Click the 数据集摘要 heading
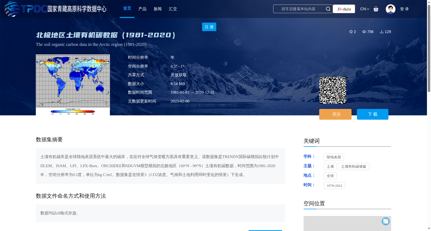Screen dimensions: 431x231 click(49, 140)
